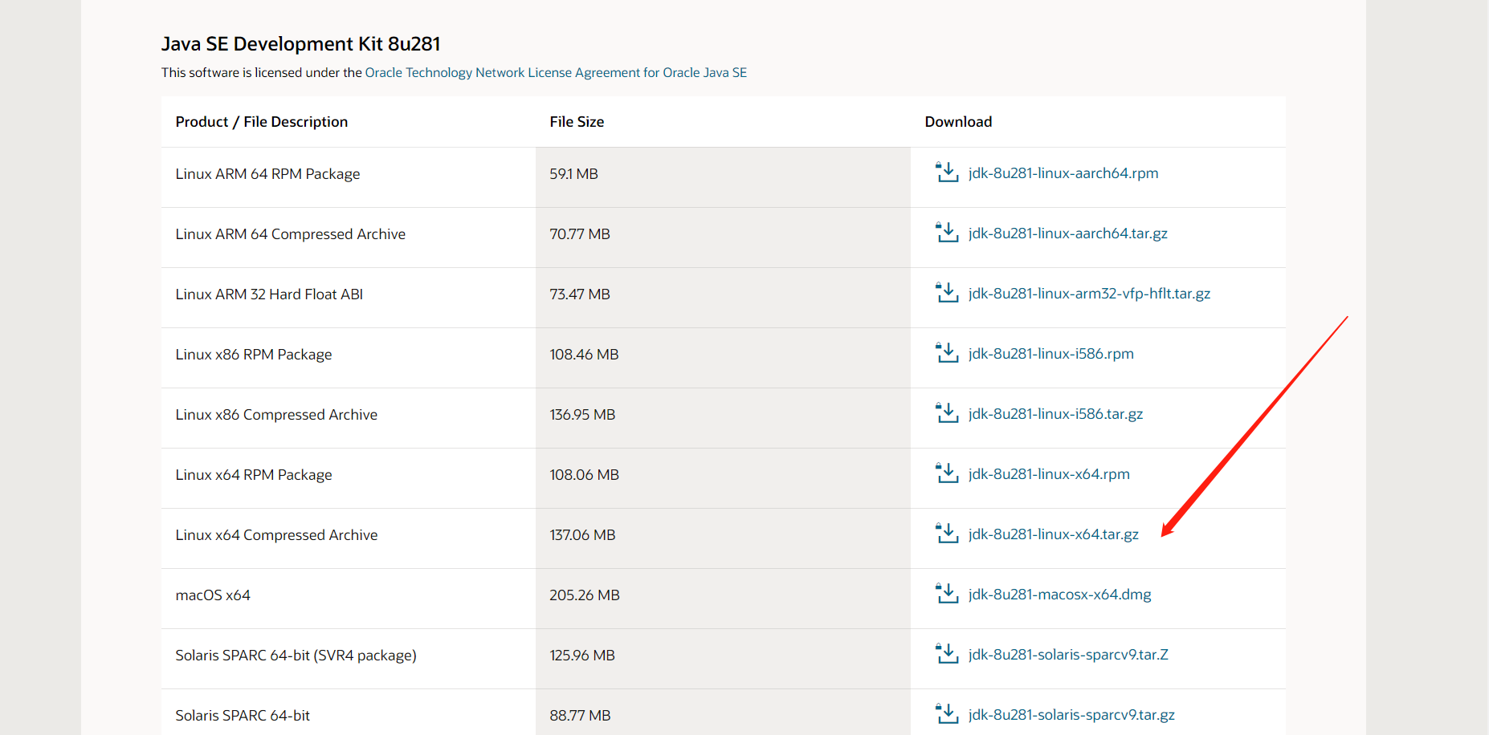Select 'Linux x64 Compressed Archive' cell

pyautogui.click(x=349, y=538)
